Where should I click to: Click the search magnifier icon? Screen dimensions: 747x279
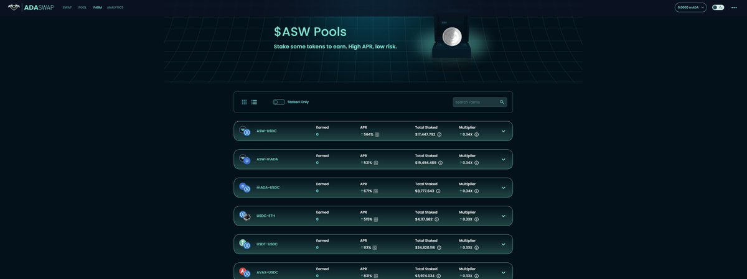coord(502,102)
